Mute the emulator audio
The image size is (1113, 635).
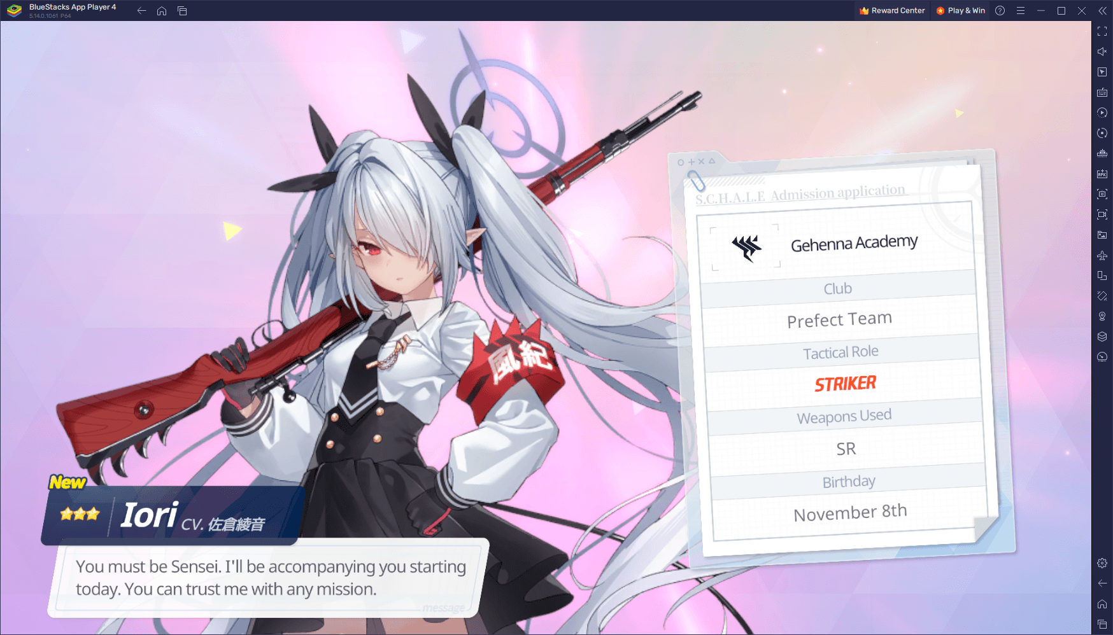(x=1101, y=52)
